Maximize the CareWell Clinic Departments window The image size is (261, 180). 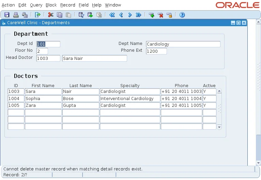point(239,23)
